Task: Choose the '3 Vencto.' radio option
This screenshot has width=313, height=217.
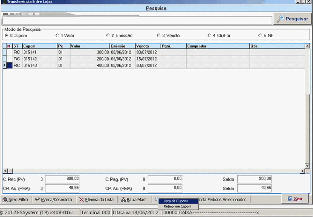Action: click(159, 36)
